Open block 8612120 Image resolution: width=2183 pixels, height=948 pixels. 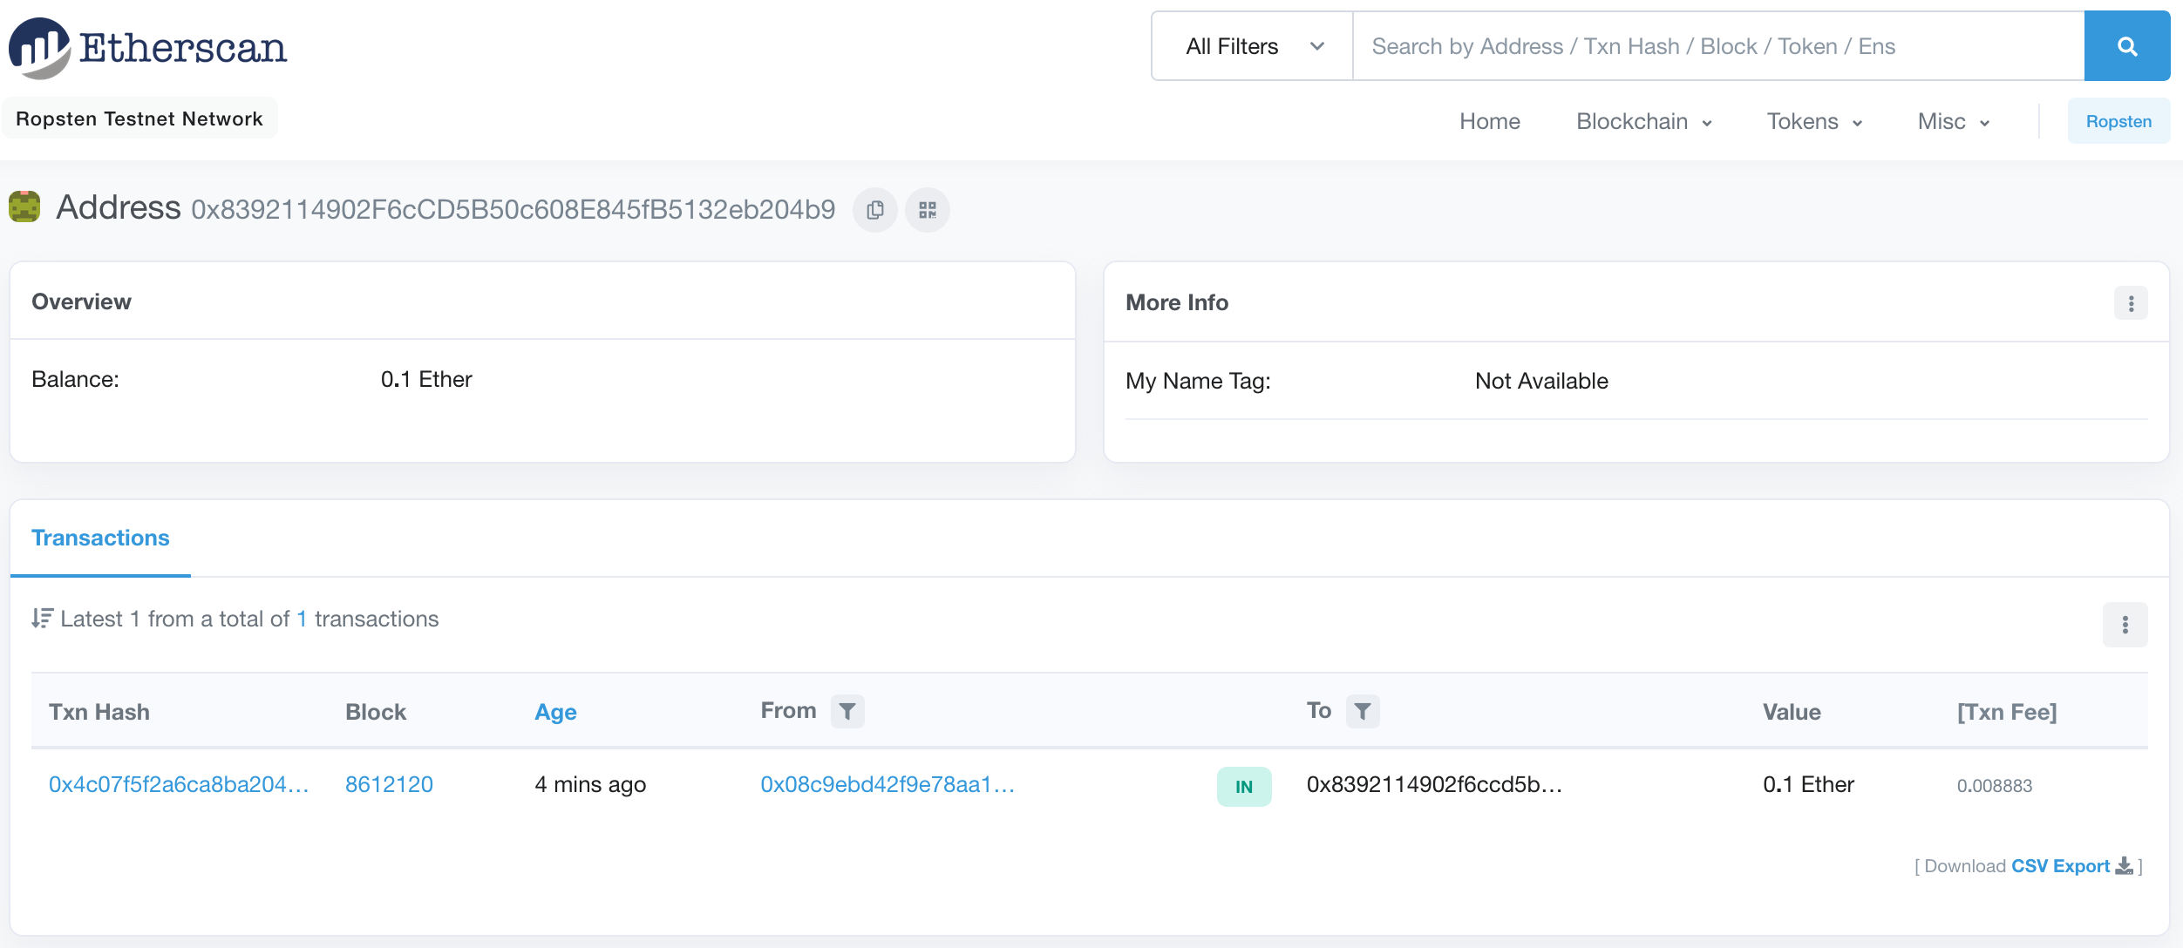[389, 784]
